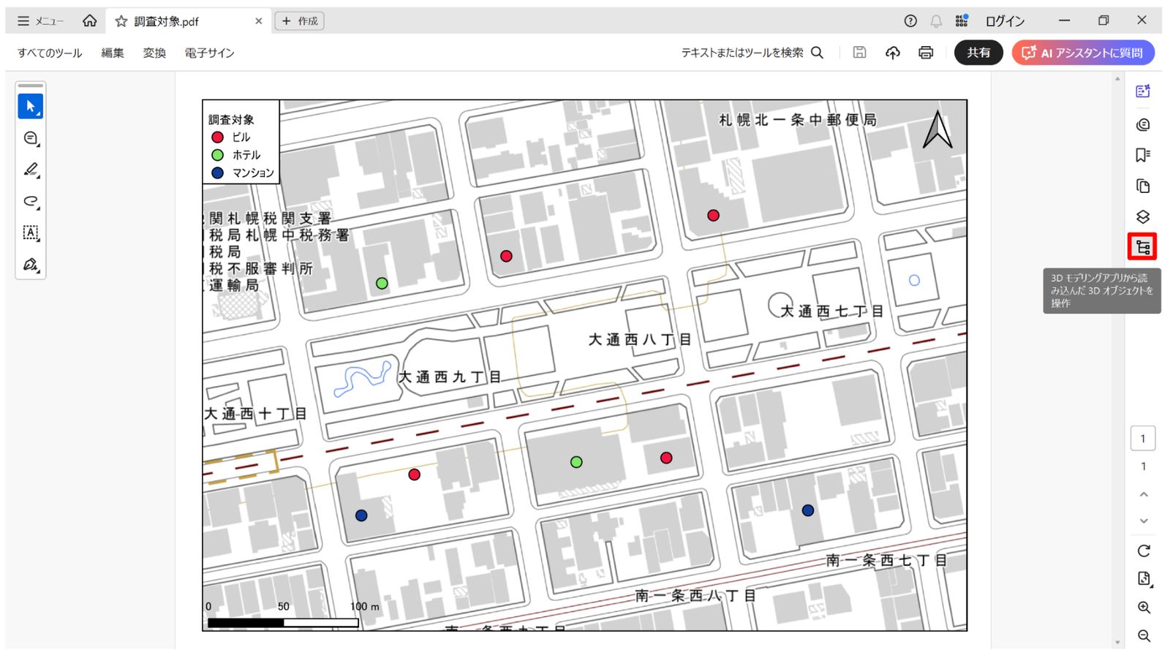Click the cloud upload icon
1170x658 pixels.
892,53
